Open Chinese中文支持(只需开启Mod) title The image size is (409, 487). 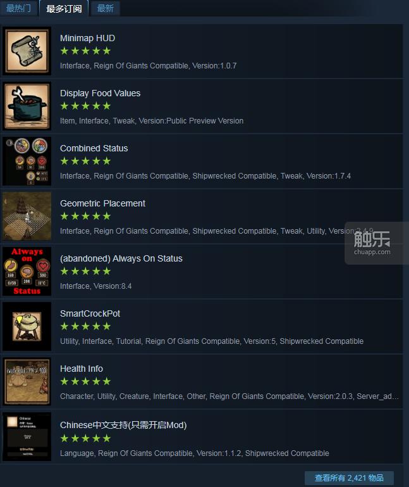[123, 425]
